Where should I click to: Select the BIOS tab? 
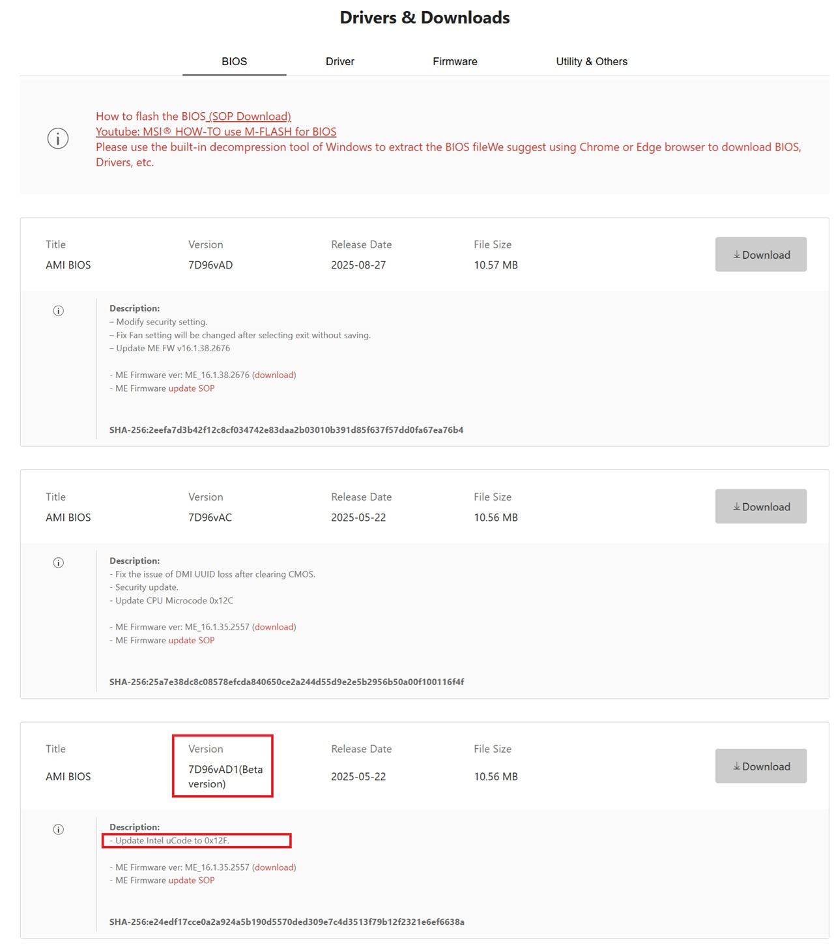(x=234, y=61)
